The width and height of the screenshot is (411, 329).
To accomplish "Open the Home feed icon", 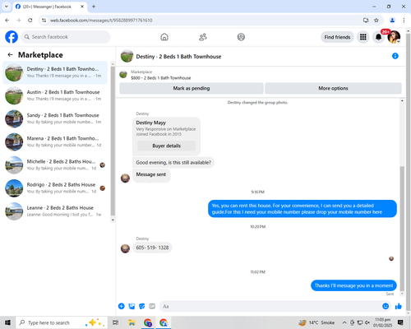I will [164, 37].
